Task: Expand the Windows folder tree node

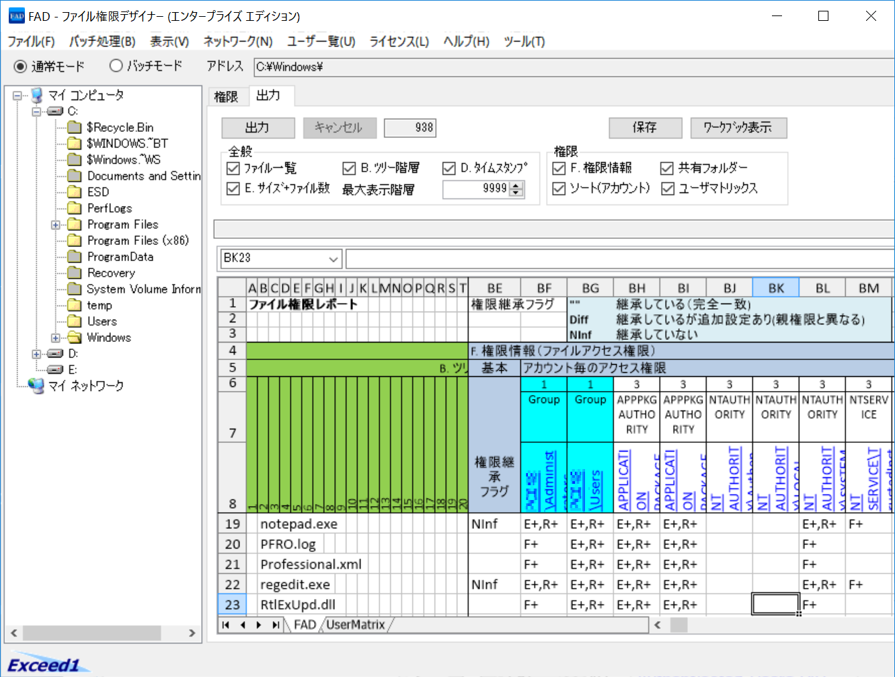Action: pyautogui.click(x=56, y=338)
